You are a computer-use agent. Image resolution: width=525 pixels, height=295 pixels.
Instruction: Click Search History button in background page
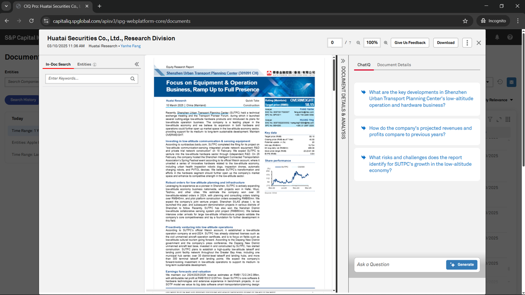tap(23, 100)
